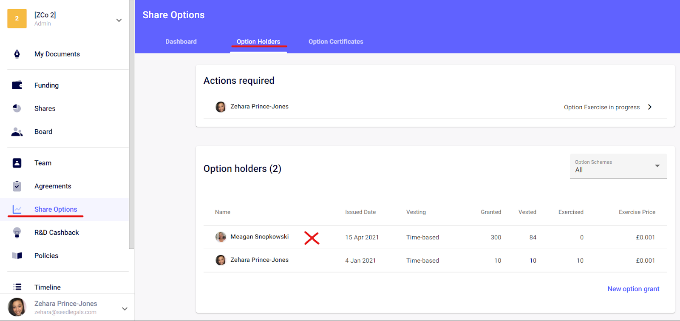Viewport: 680px width, 321px height.
Task: Click the Exercised column header
Action: pos(571,212)
